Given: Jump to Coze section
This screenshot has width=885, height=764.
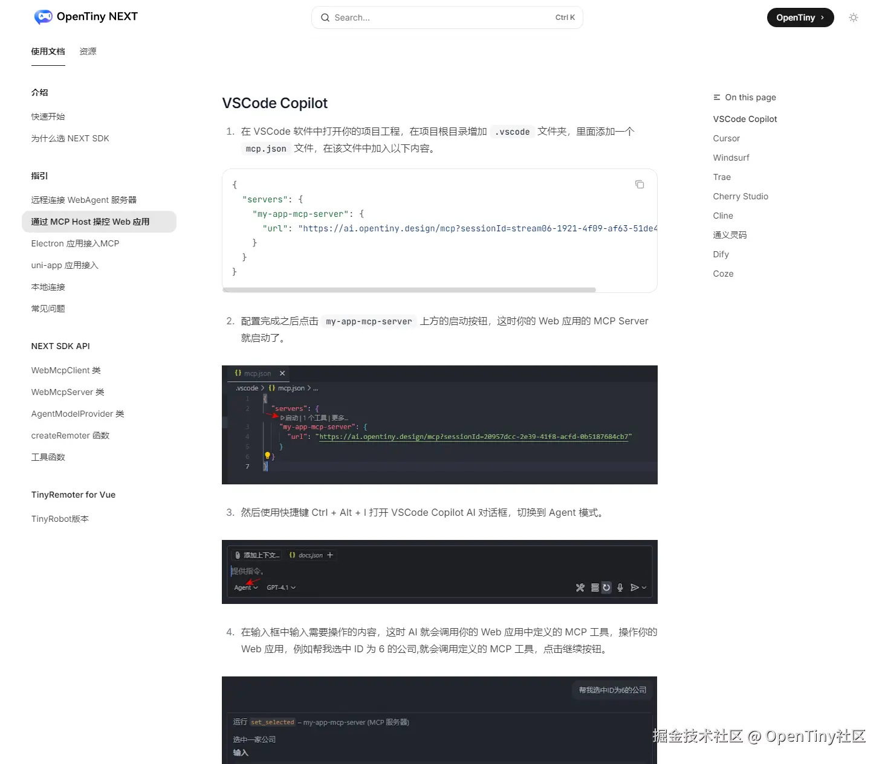Looking at the screenshot, I should [723, 274].
